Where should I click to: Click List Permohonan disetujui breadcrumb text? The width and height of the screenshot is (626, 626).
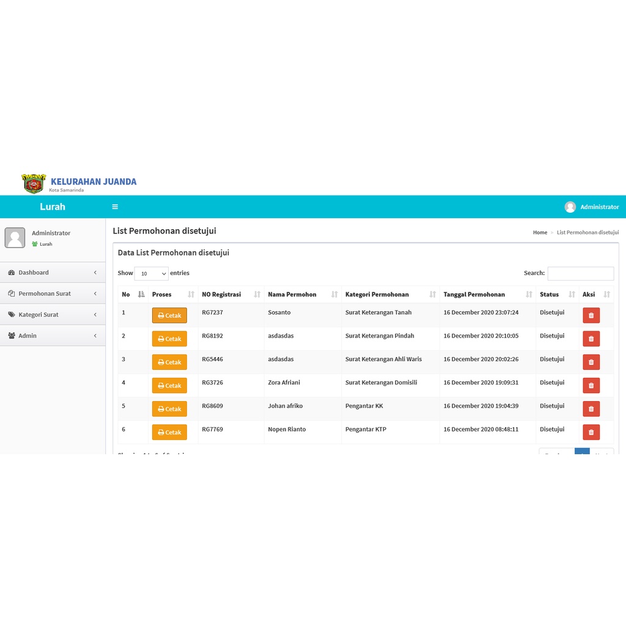(587, 232)
